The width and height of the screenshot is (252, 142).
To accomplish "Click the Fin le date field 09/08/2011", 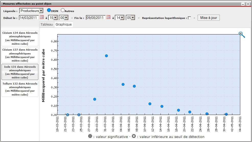I will tap(96, 18).
